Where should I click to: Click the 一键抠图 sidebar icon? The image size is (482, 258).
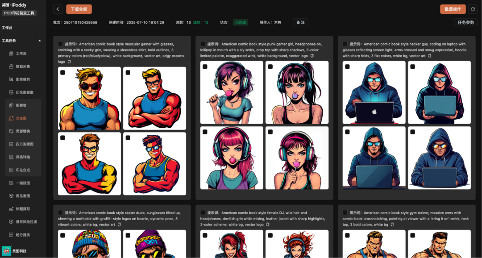point(12,183)
